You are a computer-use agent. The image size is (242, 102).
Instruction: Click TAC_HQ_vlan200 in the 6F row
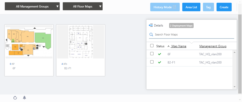[210, 54]
